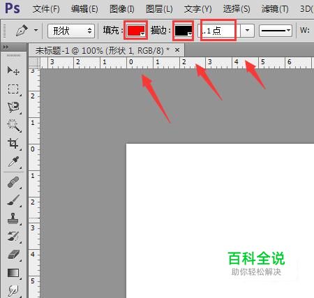Open the 滤镜(T) menu
This screenshot has height=298, width=314.
[x=275, y=9]
